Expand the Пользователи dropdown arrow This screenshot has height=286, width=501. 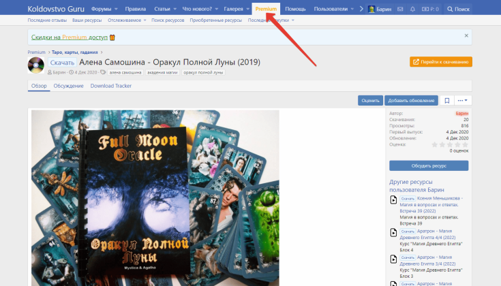pos(352,9)
